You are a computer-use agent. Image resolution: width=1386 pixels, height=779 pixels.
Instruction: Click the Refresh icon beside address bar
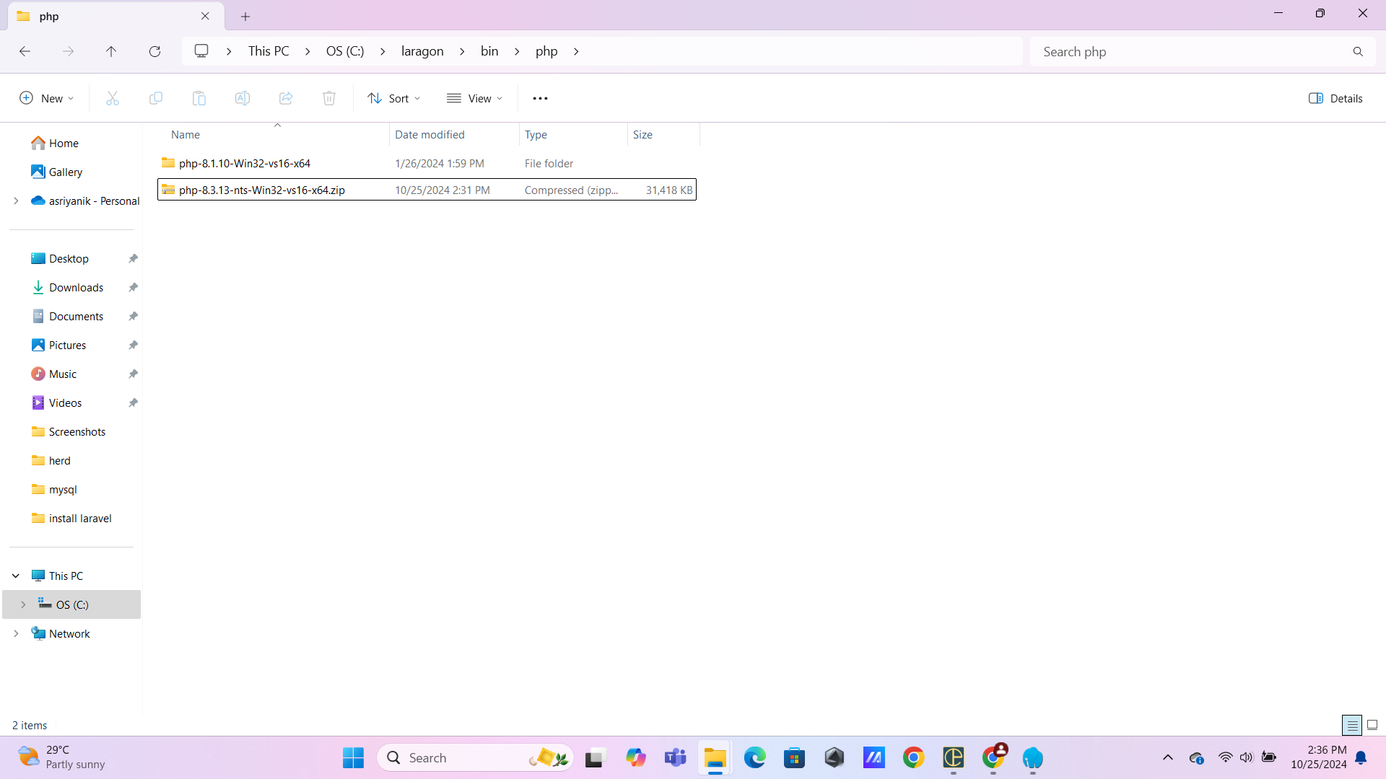154,51
